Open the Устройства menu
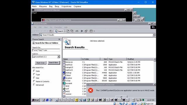The height and width of the screenshot is (105, 187). (66, 6)
